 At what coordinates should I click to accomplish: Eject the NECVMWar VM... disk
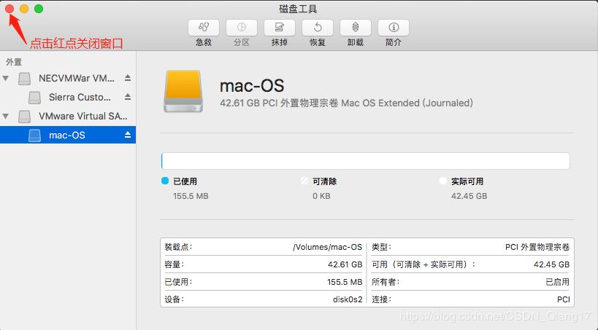128,78
